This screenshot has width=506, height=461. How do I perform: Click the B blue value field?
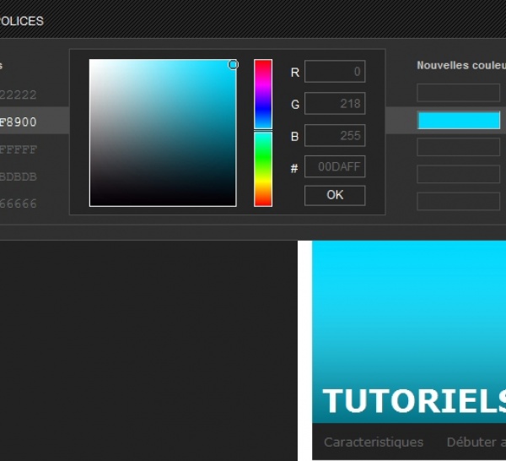pyautogui.click(x=334, y=135)
